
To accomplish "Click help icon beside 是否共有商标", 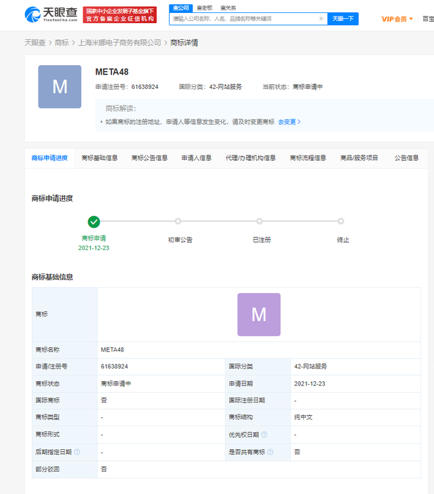I will point(271,452).
